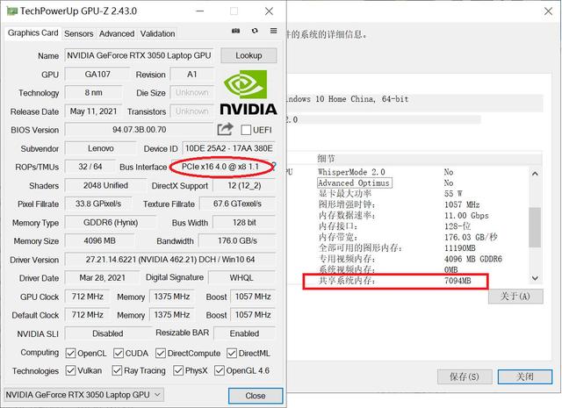Click the details list scrollbar thumb
This screenshot has width=562, height=408.
click(x=535, y=227)
